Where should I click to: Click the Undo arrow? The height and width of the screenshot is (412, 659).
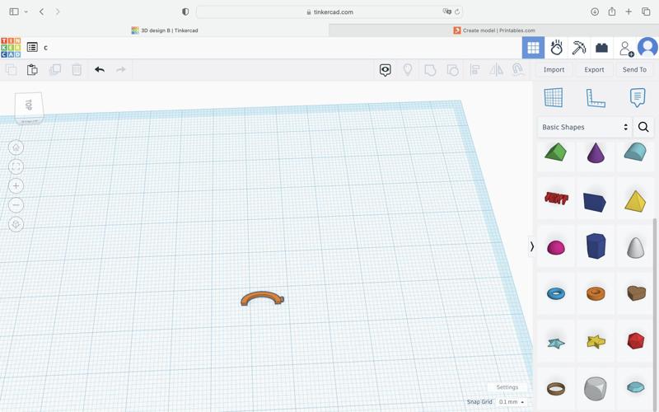pyautogui.click(x=100, y=70)
